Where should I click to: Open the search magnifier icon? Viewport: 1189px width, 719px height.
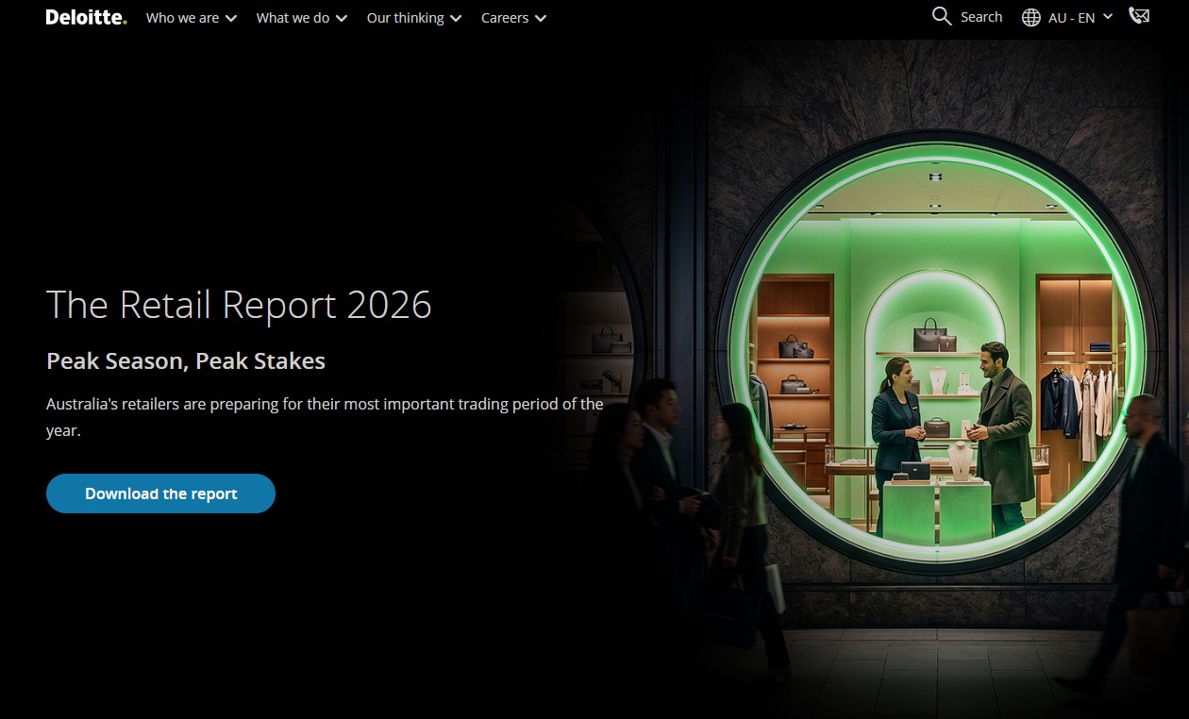942,16
